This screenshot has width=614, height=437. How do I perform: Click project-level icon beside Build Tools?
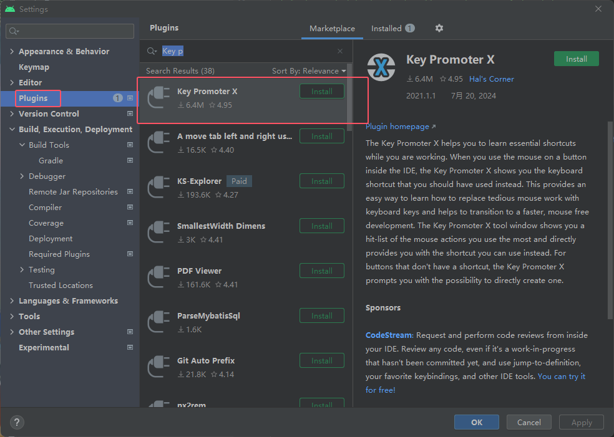[130, 145]
